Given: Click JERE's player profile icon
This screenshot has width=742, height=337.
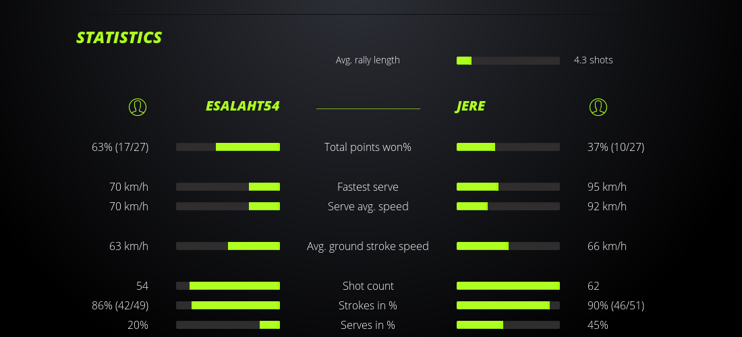Looking at the screenshot, I should [x=598, y=106].
